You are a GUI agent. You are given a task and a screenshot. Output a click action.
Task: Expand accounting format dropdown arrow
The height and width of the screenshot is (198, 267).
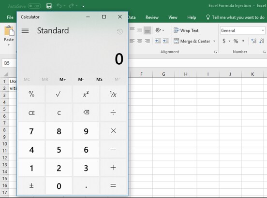point(230,41)
